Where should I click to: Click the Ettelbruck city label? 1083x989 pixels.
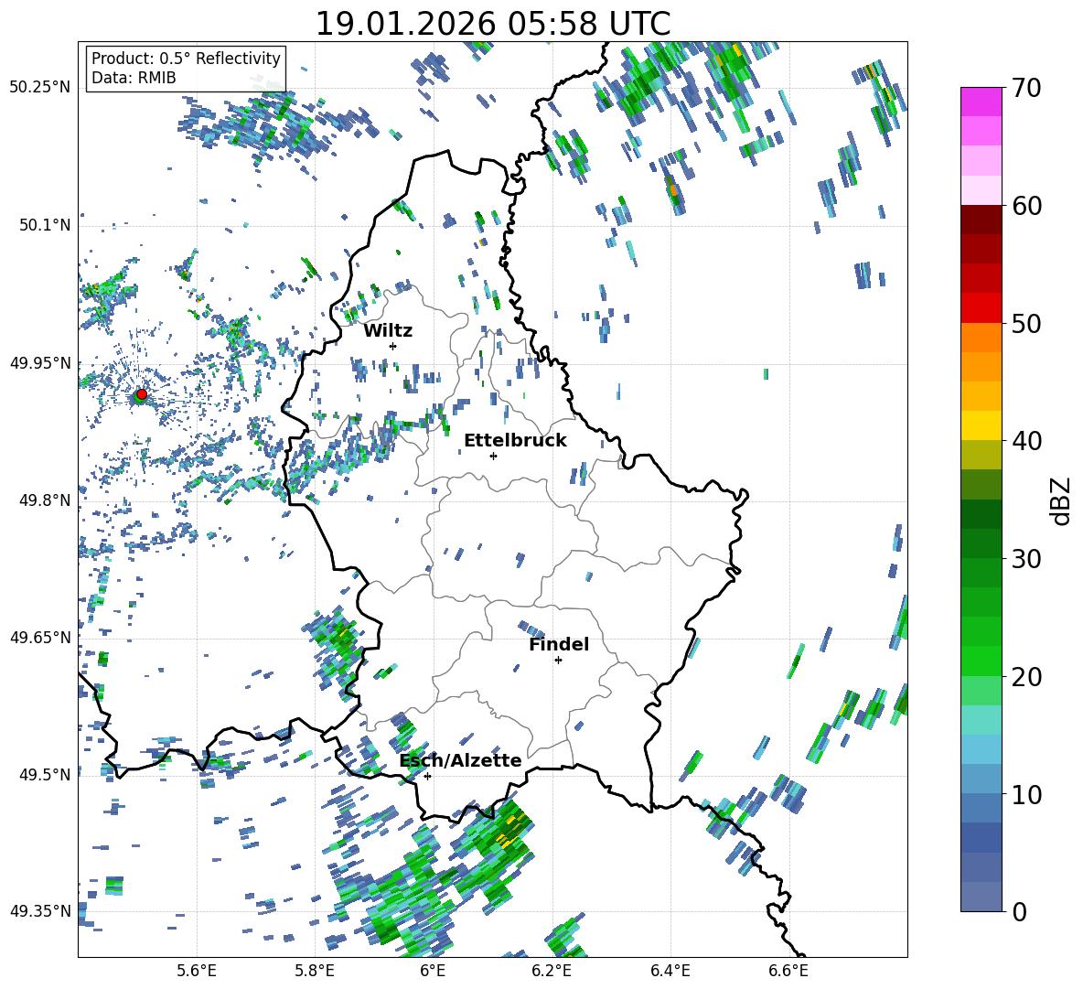point(515,441)
